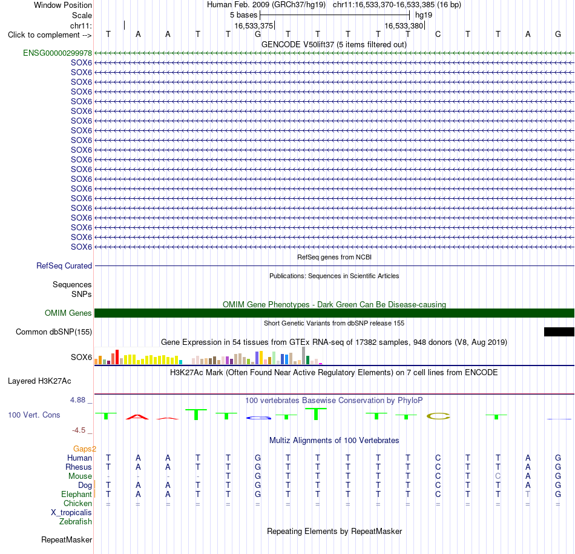
Task: Click the -4.5 conservation scale minimum
Action: point(79,430)
